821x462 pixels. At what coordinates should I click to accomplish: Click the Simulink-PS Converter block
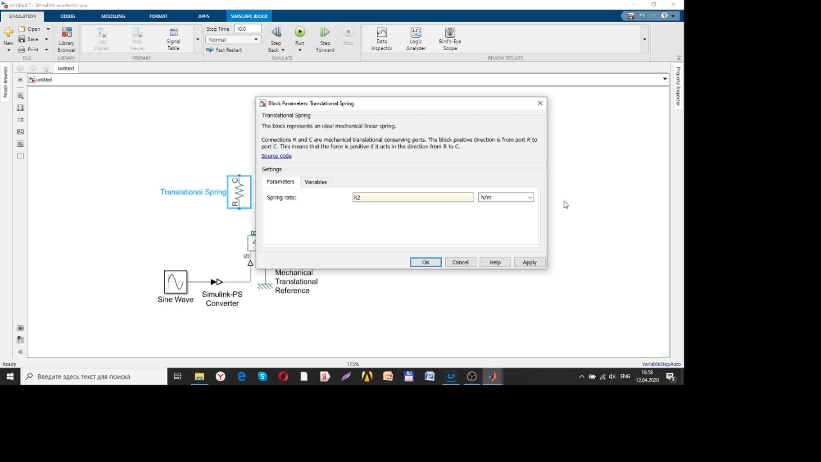pos(217,282)
